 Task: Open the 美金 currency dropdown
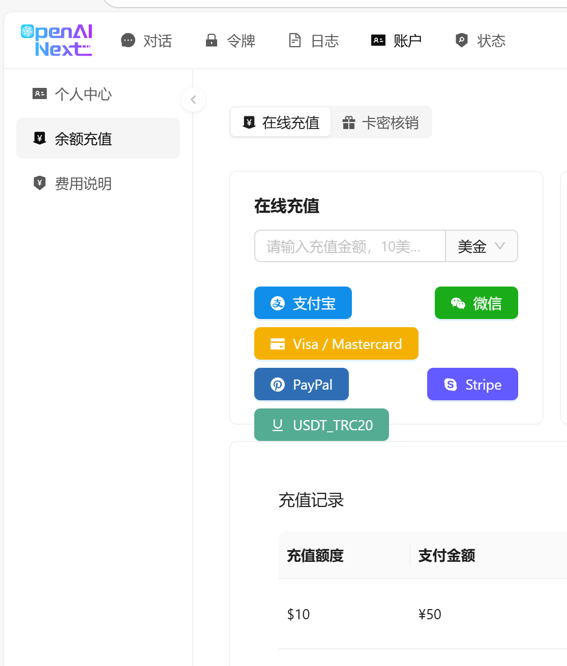[x=481, y=246]
